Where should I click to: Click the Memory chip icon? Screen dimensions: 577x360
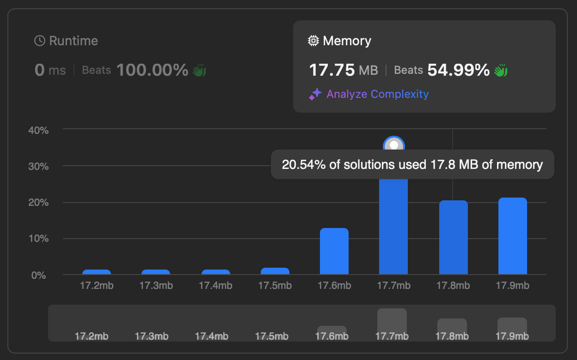pyautogui.click(x=313, y=41)
